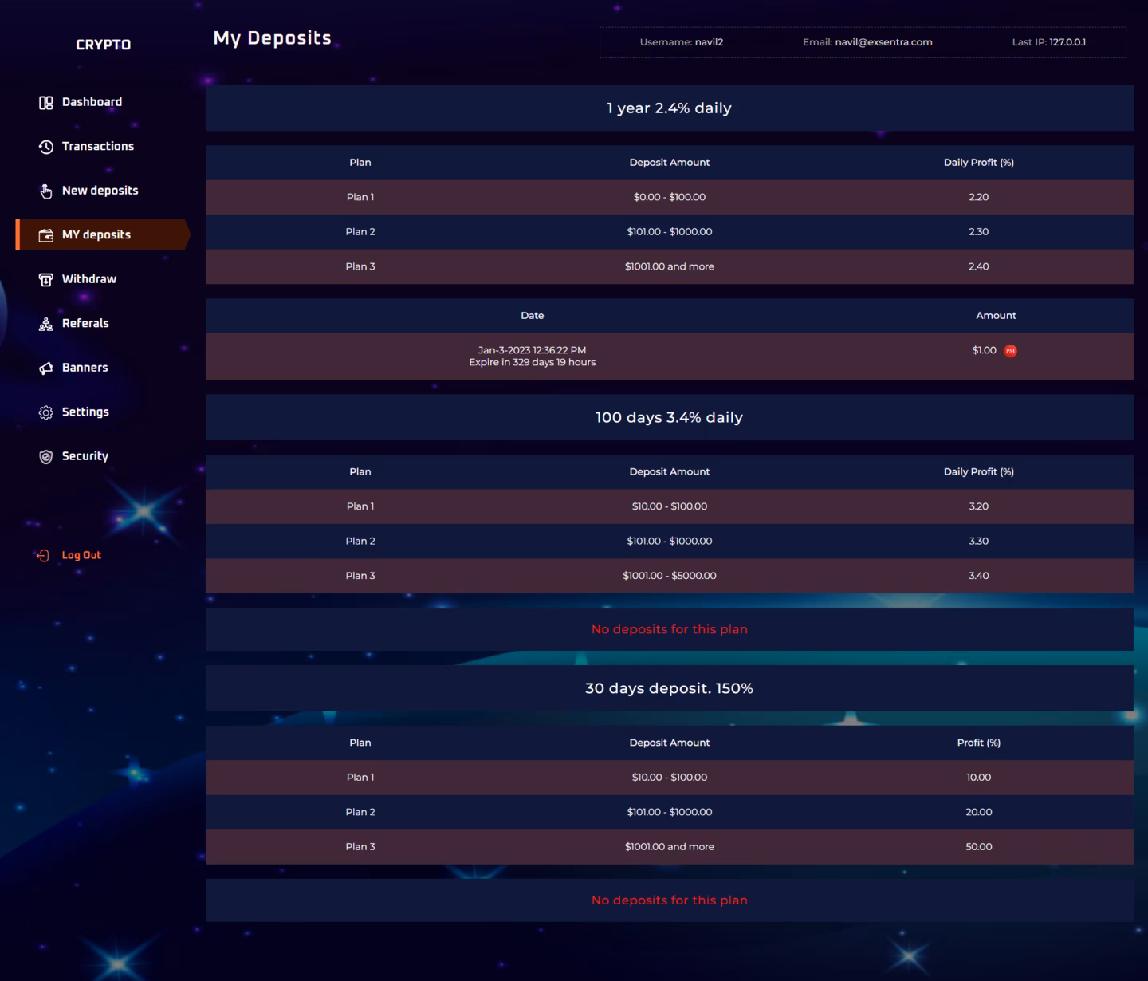Click the Settings gear icon
The width and height of the screenshot is (1148, 981).
point(46,412)
